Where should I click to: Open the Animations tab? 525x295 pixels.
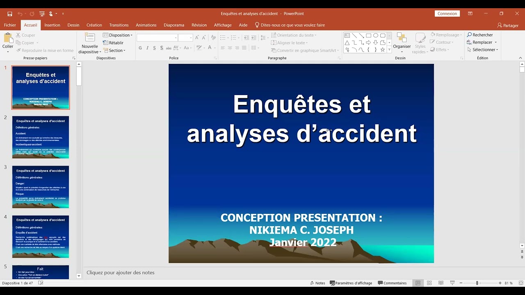[146, 25]
